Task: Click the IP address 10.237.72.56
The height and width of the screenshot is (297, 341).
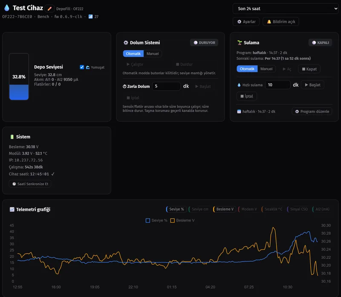Action: (29, 160)
